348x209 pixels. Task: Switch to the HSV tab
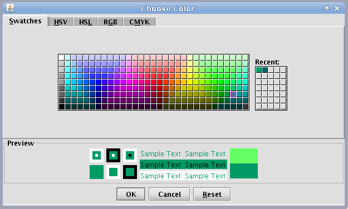[x=60, y=22]
